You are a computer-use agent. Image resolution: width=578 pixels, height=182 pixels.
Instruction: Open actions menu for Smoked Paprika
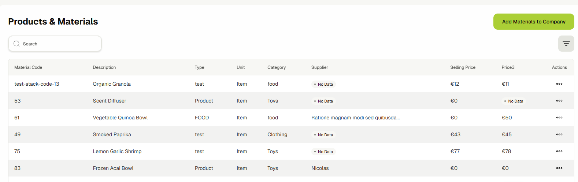[x=559, y=134]
